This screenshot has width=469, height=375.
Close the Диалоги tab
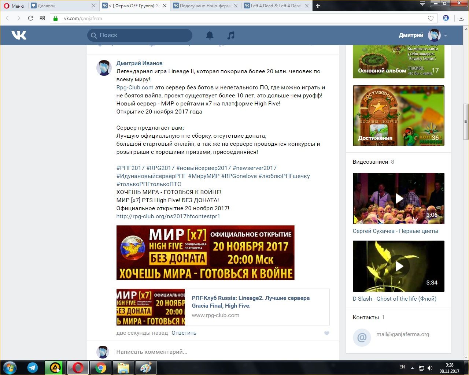pos(93,6)
